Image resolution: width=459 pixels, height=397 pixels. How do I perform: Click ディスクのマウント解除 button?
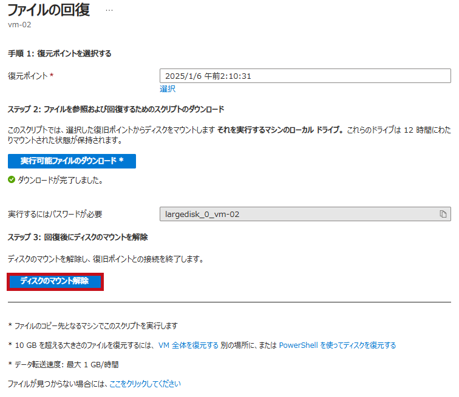55,282
